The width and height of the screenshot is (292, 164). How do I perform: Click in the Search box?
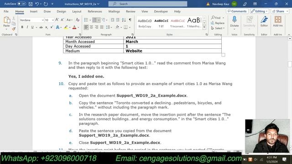pos(148,4)
